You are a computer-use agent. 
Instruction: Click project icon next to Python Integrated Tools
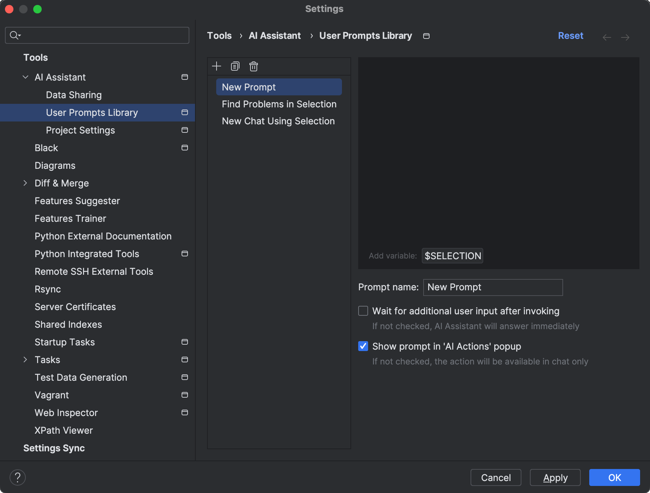(x=184, y=254)
